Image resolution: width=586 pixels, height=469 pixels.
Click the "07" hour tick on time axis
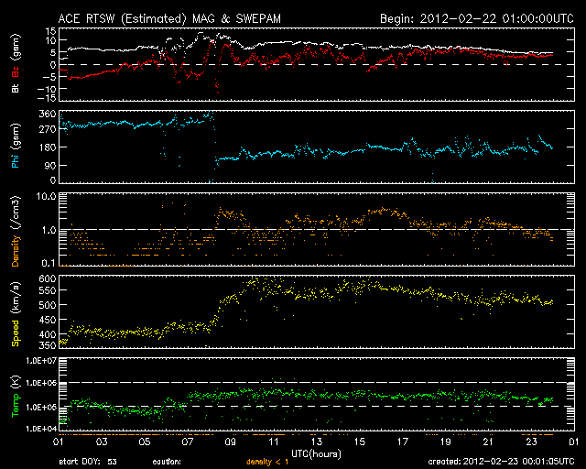[x=188, y=442]
